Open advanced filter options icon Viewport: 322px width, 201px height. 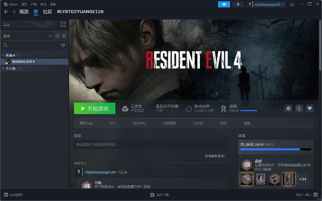click(63, 45)
